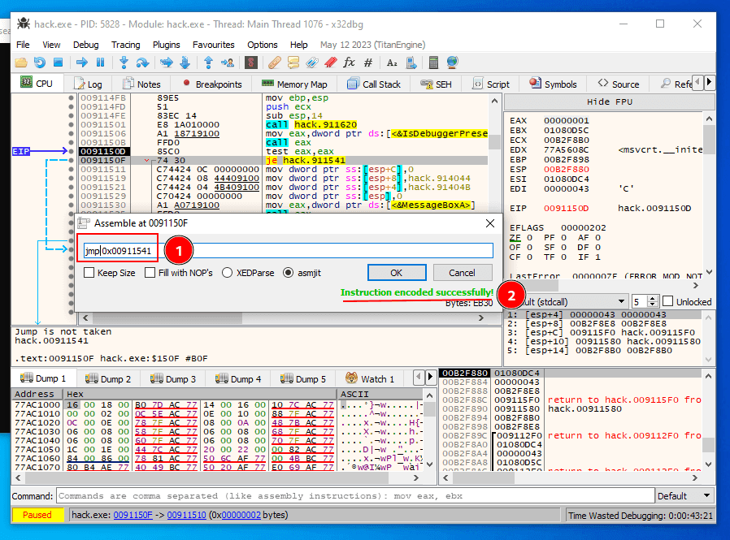Open the Default calling convention dropdown
Screen dimensions: 730x540
621,300
